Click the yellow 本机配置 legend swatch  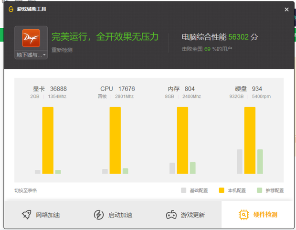pyautogui.click(x=222, y=190)
